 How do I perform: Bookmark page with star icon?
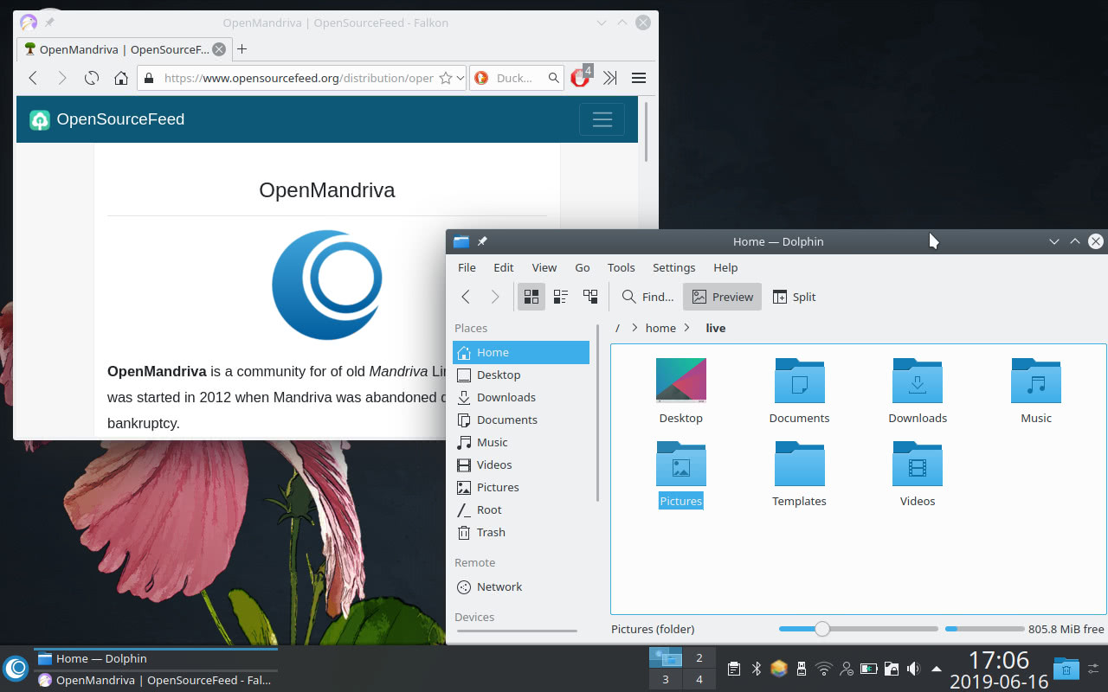(x=446, y=78)
